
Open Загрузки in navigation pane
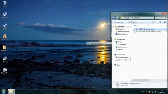(x=121, y=29)
